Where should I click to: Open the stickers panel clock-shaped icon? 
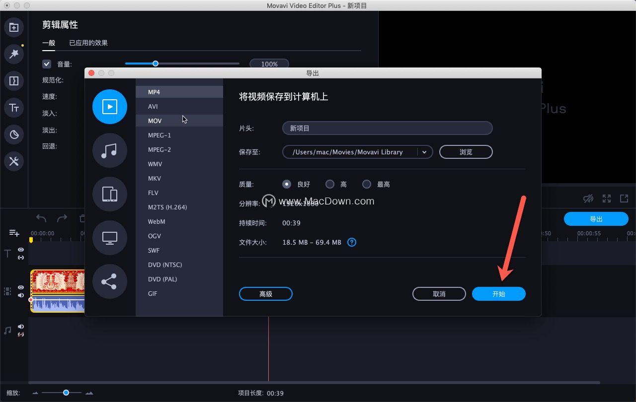point(14,134)
